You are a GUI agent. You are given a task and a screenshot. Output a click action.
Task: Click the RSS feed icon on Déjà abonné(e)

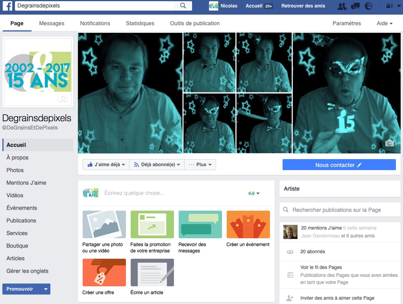pyautogui.click(x=137, y=165)
